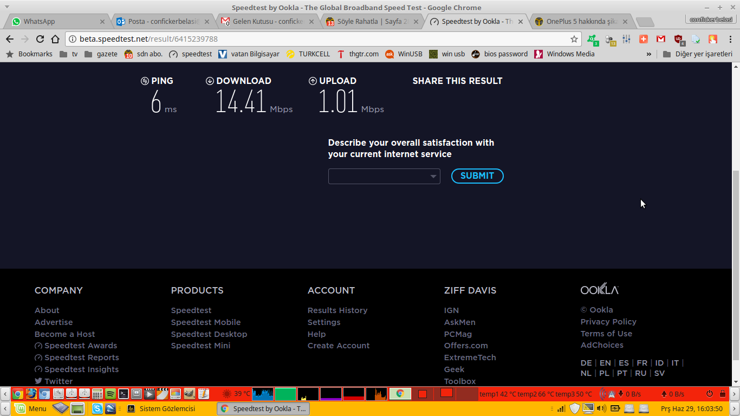The width and height of the screenshot is (740, 416).
Task: Switch to the Söyle Rahatla tab
Action: click(372, 22)
